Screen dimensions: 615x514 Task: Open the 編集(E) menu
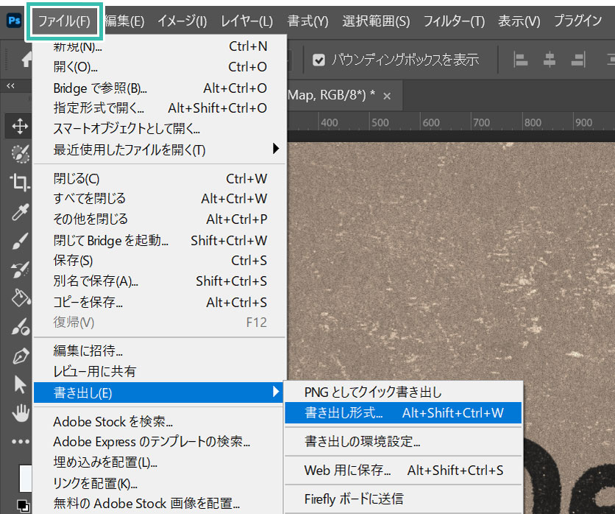125,21
